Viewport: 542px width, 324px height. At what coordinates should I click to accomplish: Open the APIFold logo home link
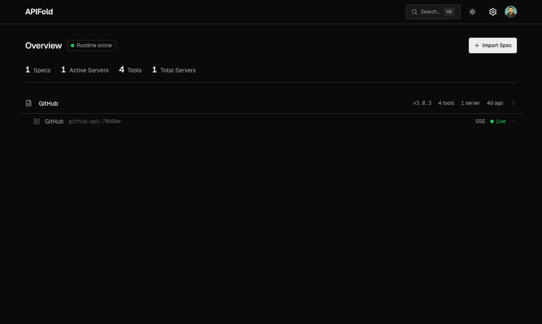point(39,12)
